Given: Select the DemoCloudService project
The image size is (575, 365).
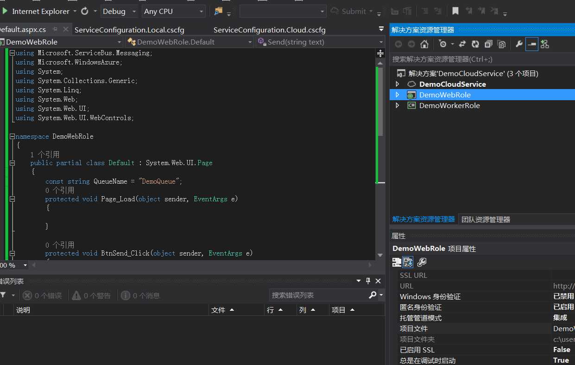Looking at the screenshot, I should 452,84.
